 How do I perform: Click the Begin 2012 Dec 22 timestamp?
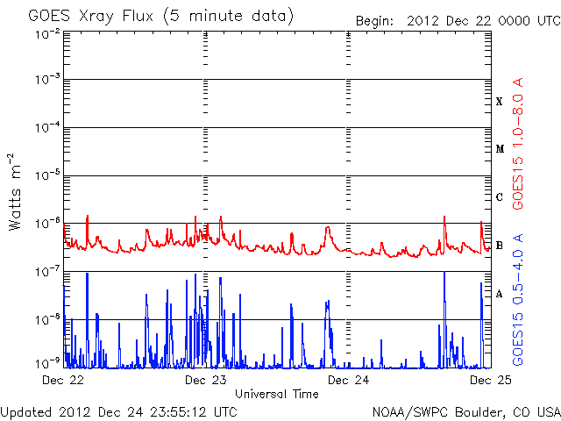coord(456,21)
